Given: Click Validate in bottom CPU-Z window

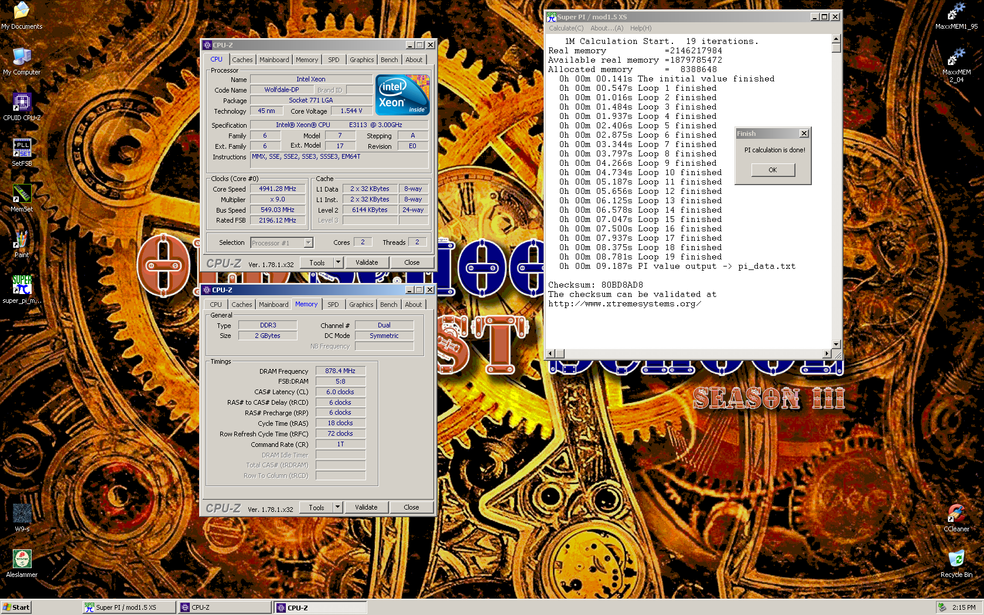Looking at the screenshot, I should click(366, 507).
